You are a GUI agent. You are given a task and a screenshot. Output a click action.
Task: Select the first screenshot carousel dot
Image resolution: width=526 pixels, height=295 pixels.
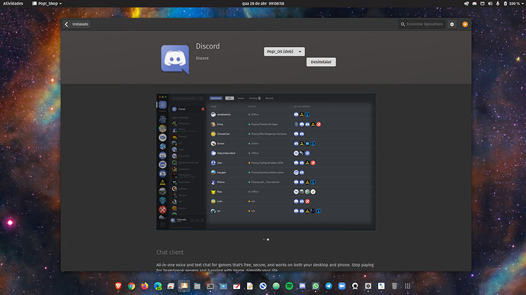[x=264, y=239]
